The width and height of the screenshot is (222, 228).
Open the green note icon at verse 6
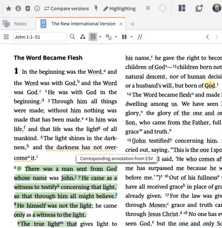point(19,169)
